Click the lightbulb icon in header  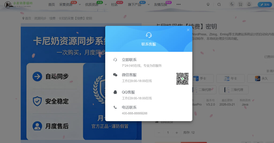click(x=208, y=5)
